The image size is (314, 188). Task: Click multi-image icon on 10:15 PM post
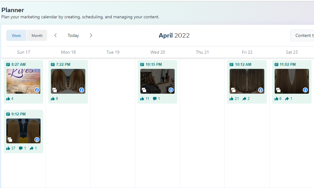144,90
